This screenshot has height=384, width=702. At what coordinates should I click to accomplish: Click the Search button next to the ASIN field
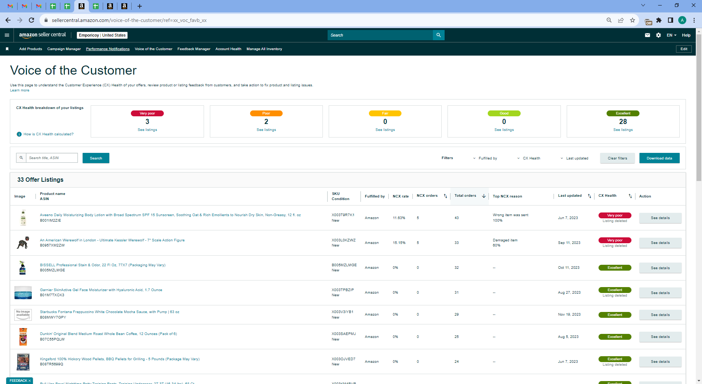[x=96, y=158]
